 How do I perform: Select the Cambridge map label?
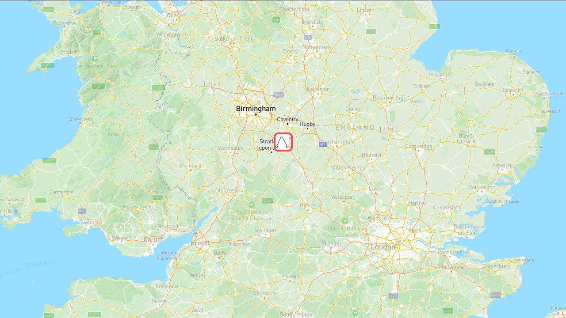(418, 146)
